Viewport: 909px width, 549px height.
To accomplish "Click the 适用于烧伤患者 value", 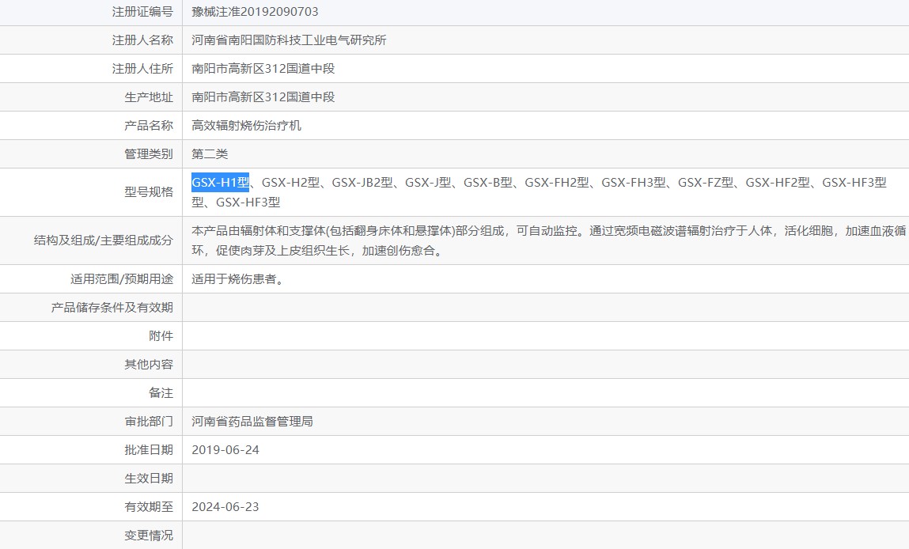I will 239,278.
